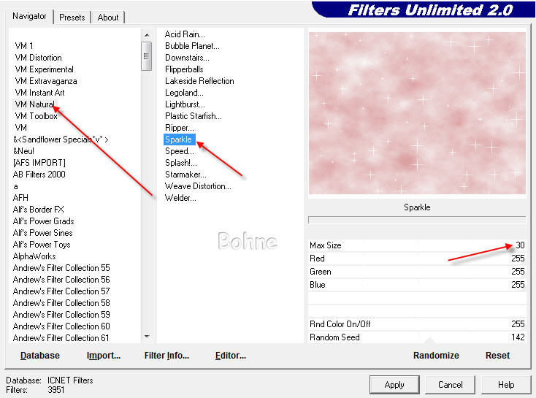
Task: Open the About tab
Action: click(x=108, y=17)
